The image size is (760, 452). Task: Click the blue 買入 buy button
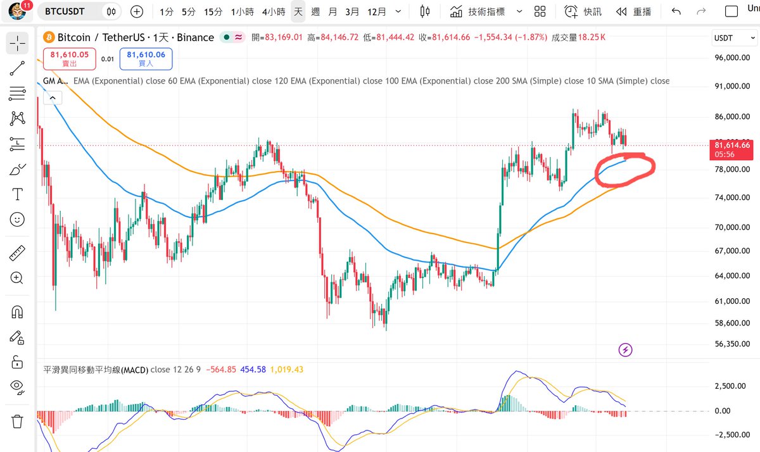pyautogui.click(x=146, y=58)
